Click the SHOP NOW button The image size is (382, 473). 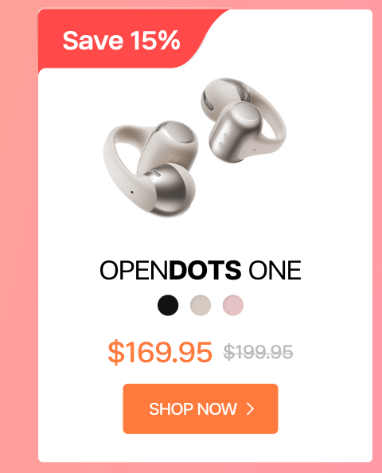tap(201, 408)
